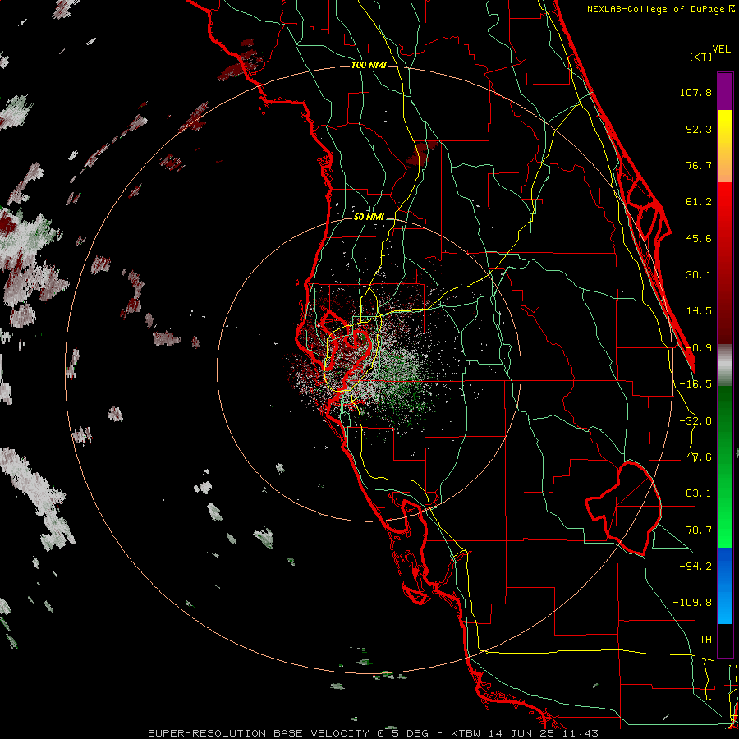The image size is (739, 739).
Task: Click the -16.5 velocity scale value
Action: coord(695,384)
